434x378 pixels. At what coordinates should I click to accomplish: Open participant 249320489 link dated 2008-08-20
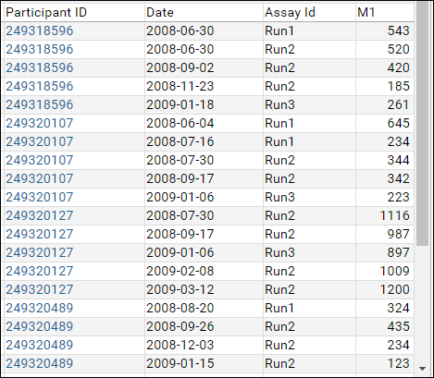tap(40, 308)
